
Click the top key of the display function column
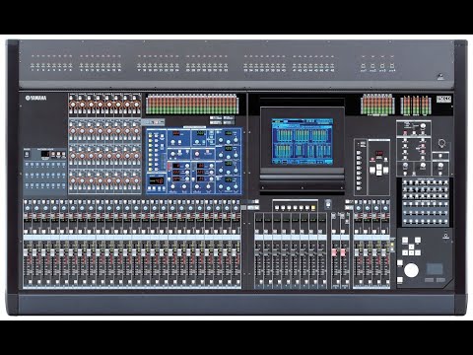pos(359,153)
